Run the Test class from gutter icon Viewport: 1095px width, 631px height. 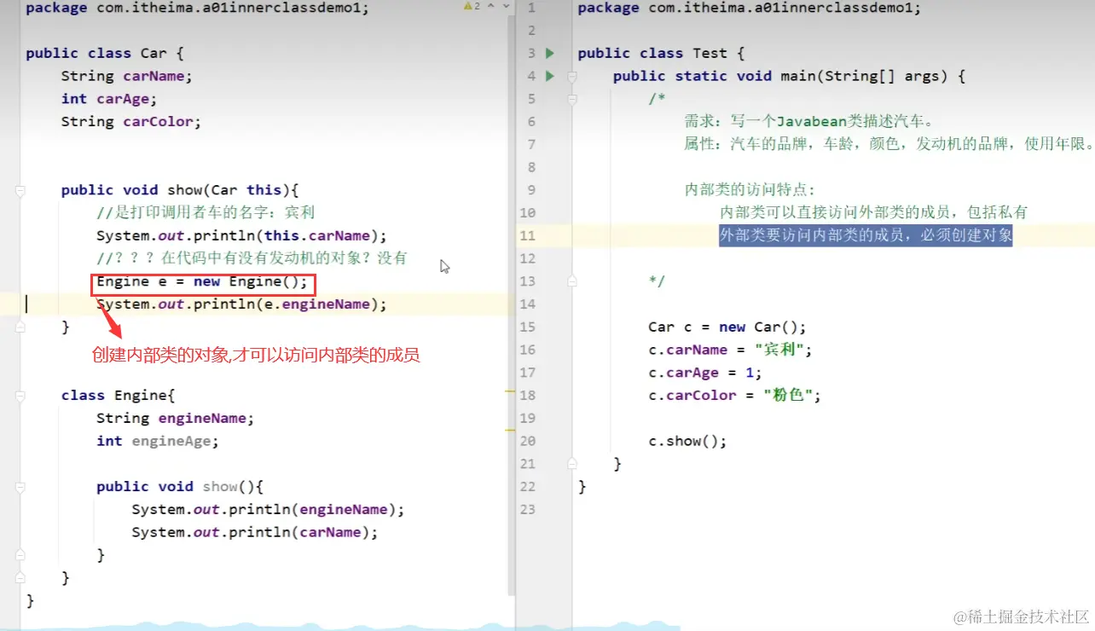[550, 53]
